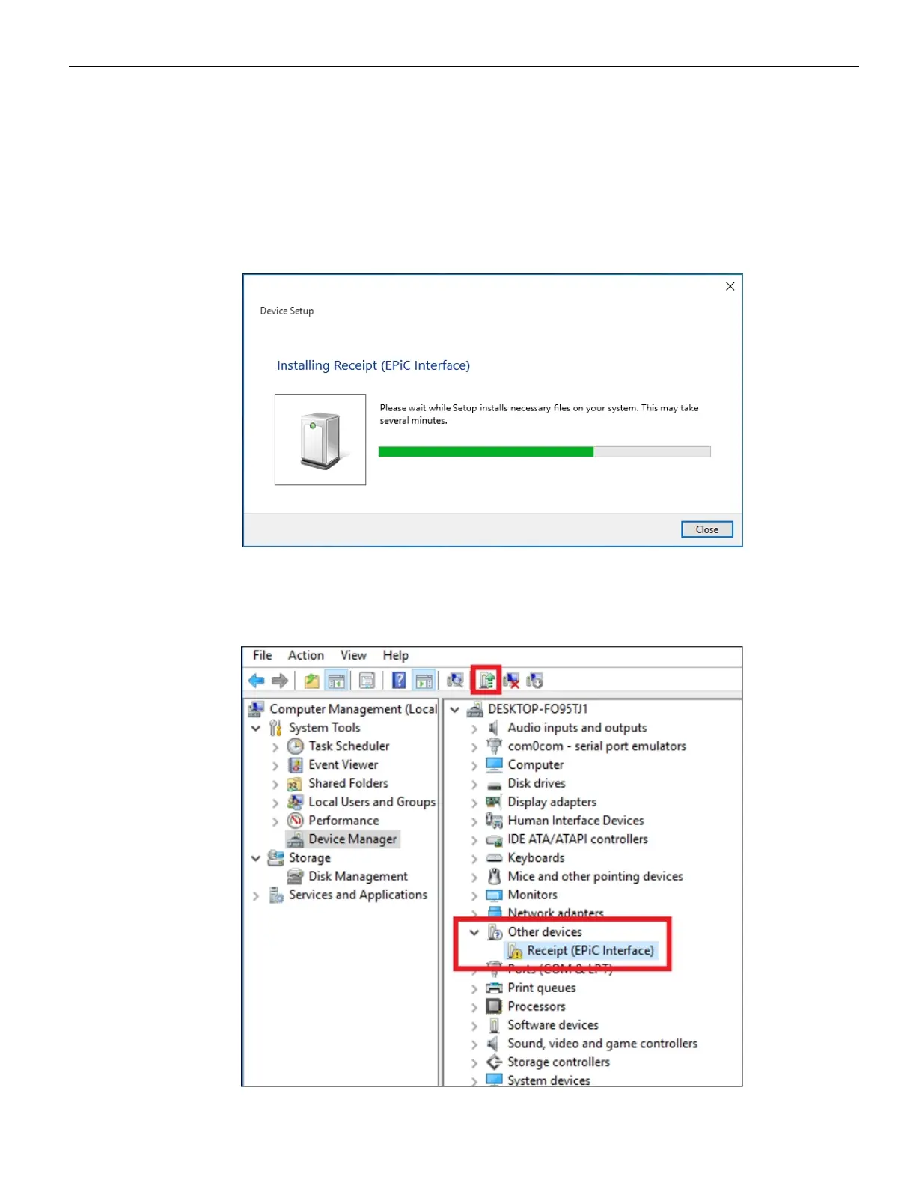Click the Back arrow toolbar icon

(257, 681)
